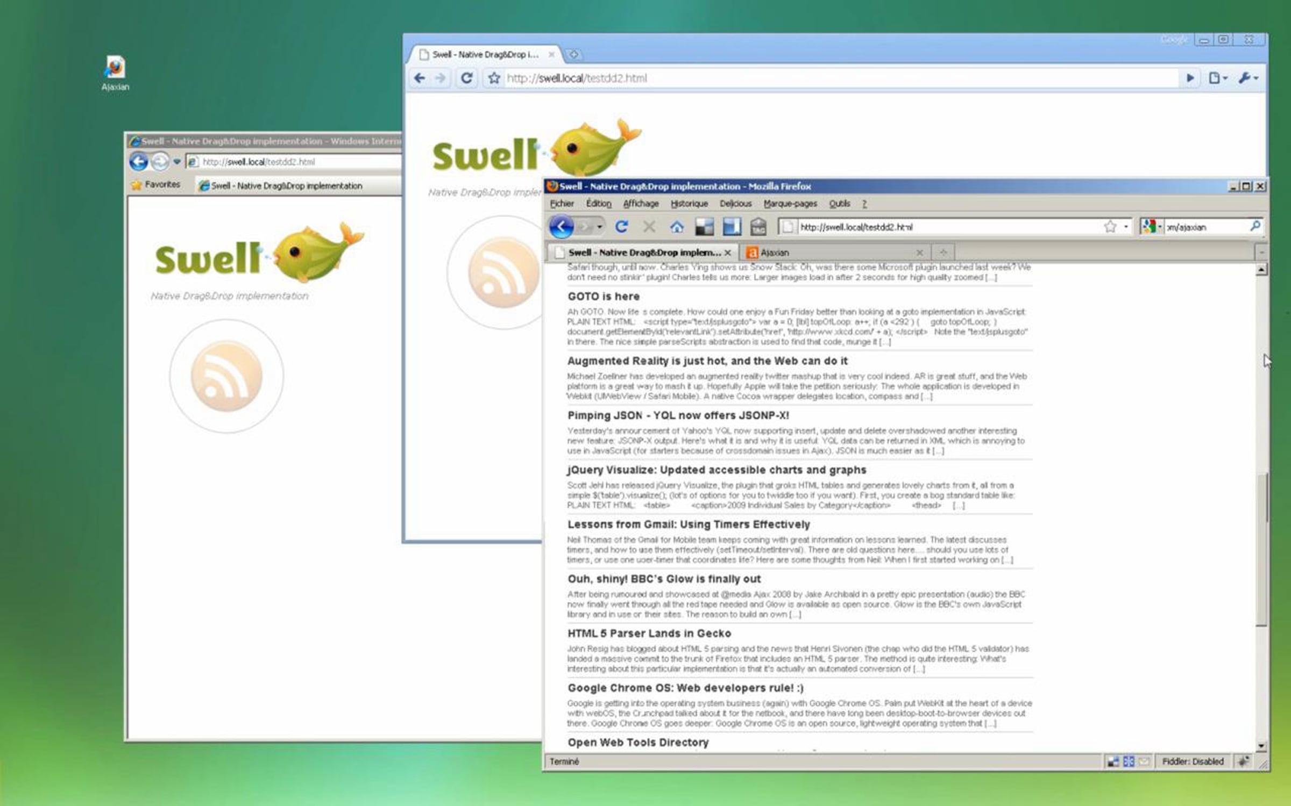Screen dimensions: 1291x806
Task: Go to Firefox home page icon
Action: pyautogui.click(x=677, y=227)
